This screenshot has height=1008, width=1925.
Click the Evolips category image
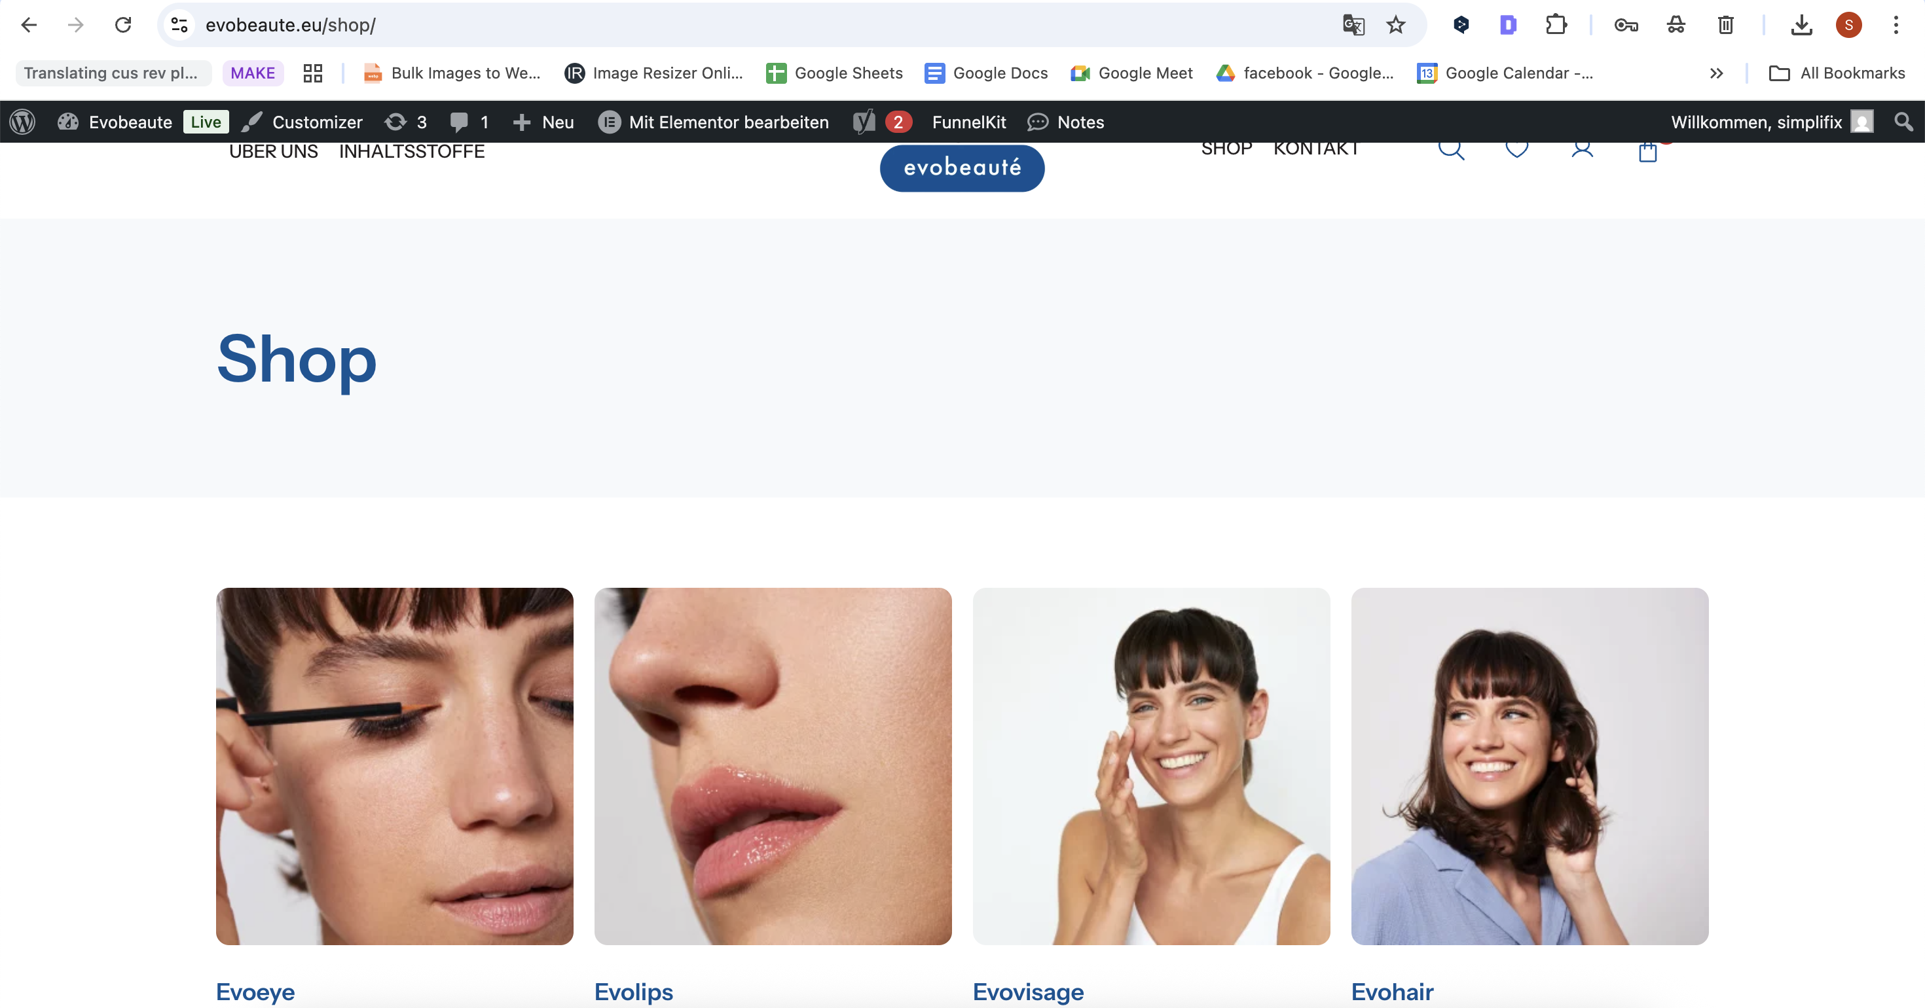pyautogui.click(x=773, y=766)
